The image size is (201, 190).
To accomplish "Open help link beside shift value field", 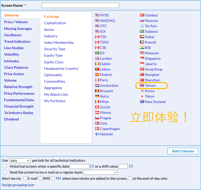I will pyautogui.click(x=131, y=166).
